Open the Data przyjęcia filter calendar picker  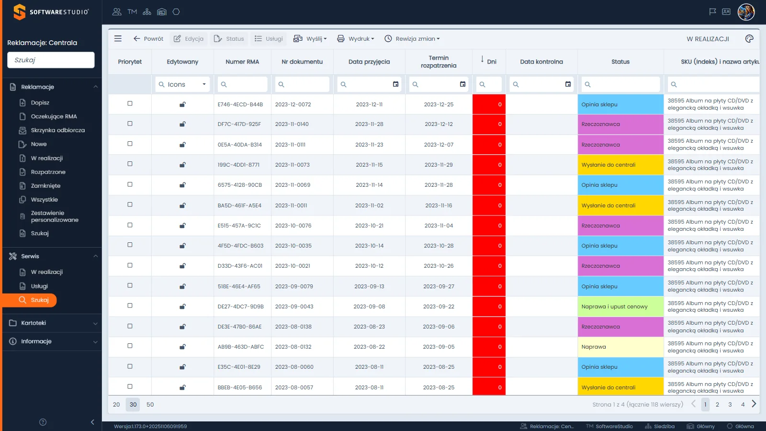click(x=395, y=84)
